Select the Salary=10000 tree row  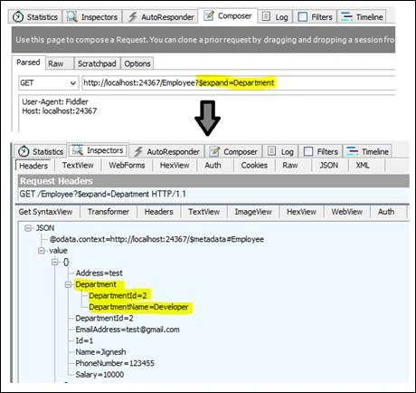pos(99,375)
